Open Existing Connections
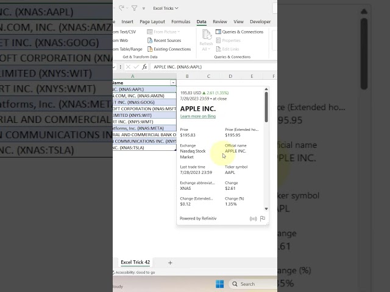 click(x=169, y=49)
